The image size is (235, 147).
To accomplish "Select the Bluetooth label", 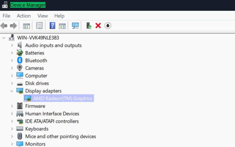I will coord(36,60).
